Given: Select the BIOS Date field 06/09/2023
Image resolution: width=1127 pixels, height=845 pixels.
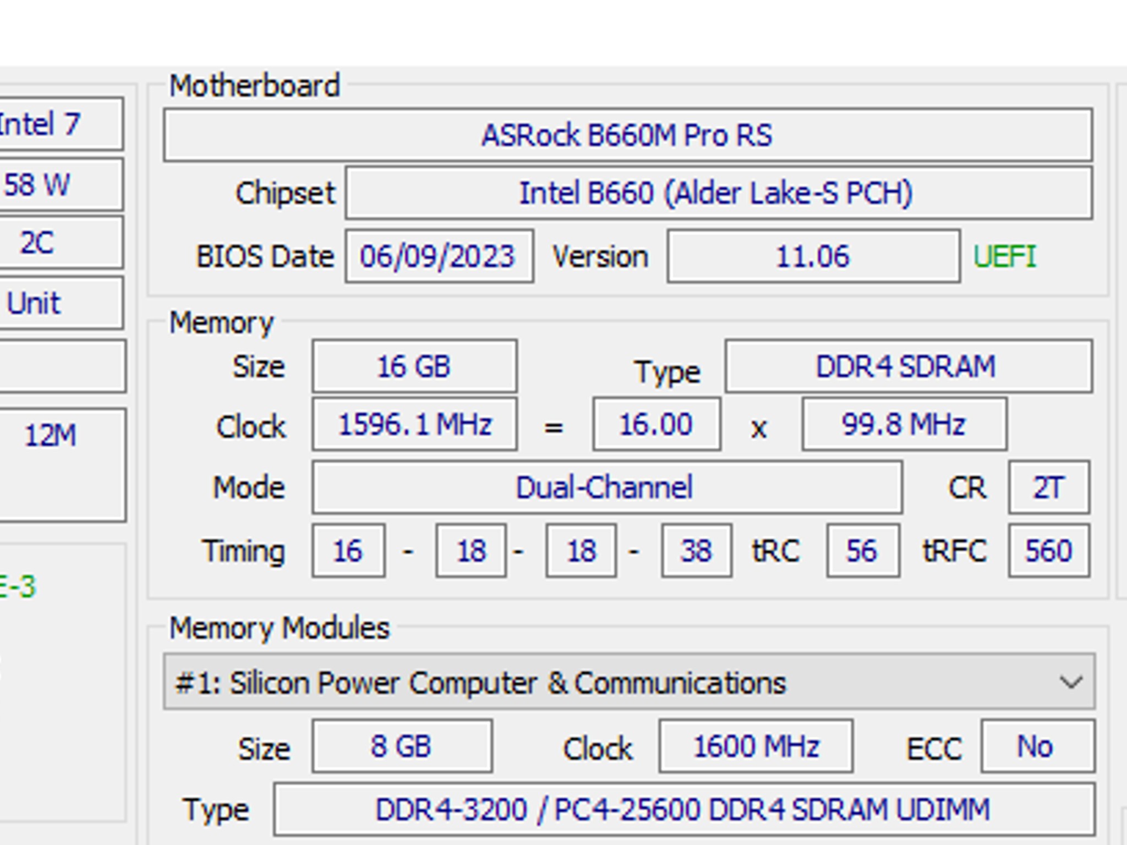Looking at the screenshot, I should tap(437, 256).
